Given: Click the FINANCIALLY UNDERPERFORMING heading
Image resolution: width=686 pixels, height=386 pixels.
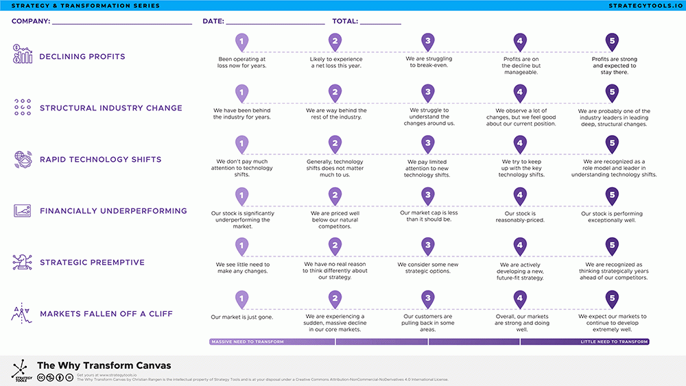Looking at the screenshot, I should click(113, 210).
